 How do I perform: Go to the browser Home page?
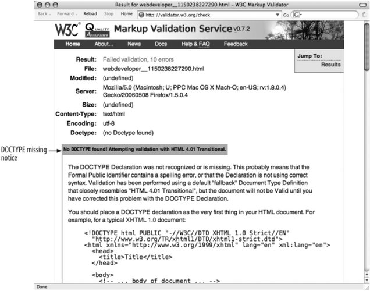tap(126, 14)
